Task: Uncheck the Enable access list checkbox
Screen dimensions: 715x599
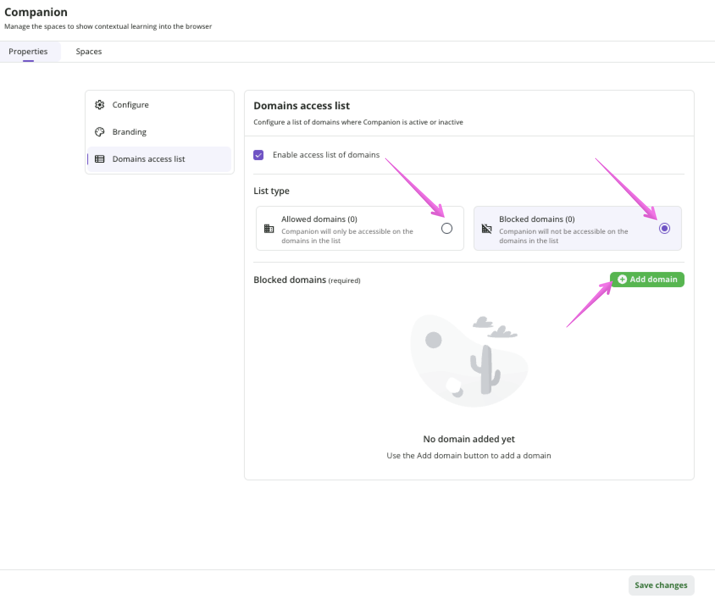Action: [258, 155]
